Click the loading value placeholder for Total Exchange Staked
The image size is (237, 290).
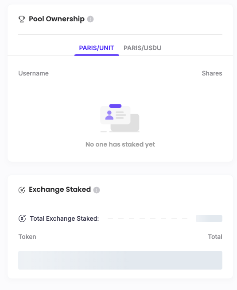coord(209,218)
